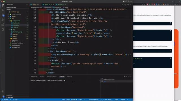
Task: Open homeImg.png in the file explorer
Action: pyautogui.click(x=18, y=32)
